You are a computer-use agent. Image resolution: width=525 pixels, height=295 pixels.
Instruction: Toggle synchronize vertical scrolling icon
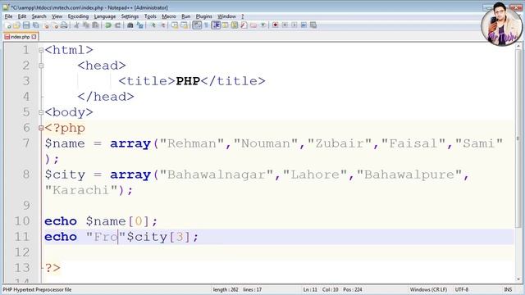coord(175,25)
